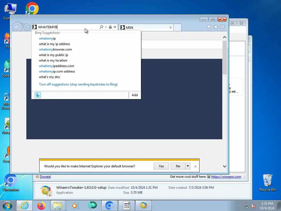Click the Home icon in Internet Explorer
This screenshot has width=281, height=211.
209,27
